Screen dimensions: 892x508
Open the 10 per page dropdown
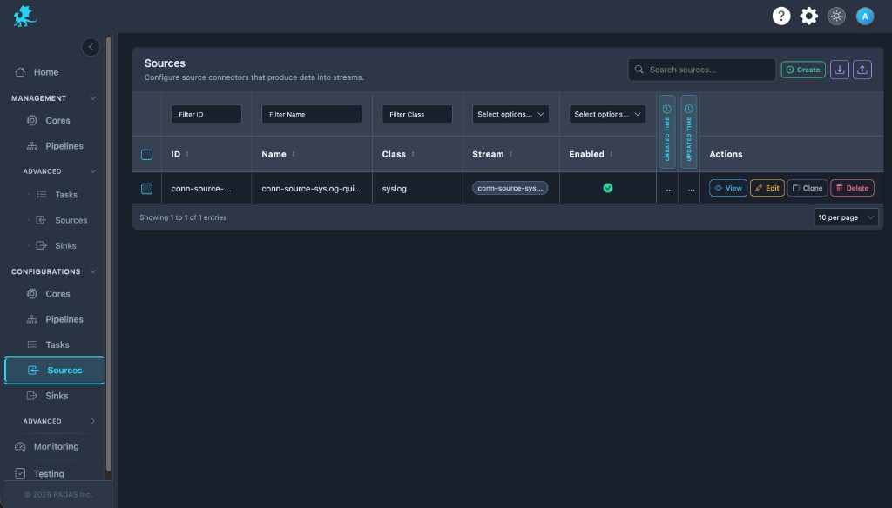[845, 217]
